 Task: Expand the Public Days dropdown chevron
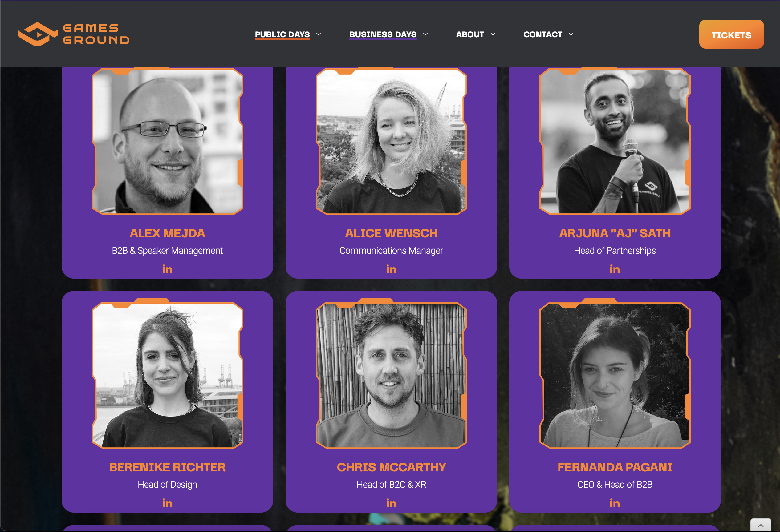pyautogui.click(x=319, y=34)
